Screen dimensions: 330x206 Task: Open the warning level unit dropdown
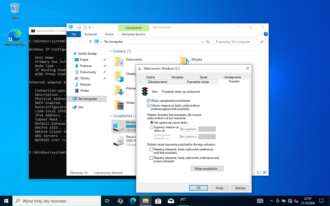pos(207,136)
